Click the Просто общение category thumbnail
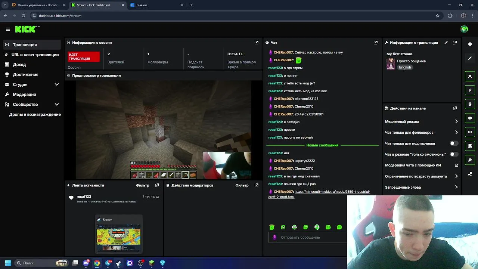Screen dimensions: 478x269 [391, 64]
